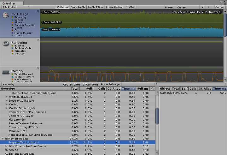The width and height of the screenshot is (227, 155).
Task: Go to next frame arrow
Action: click(x=209, y=7)
